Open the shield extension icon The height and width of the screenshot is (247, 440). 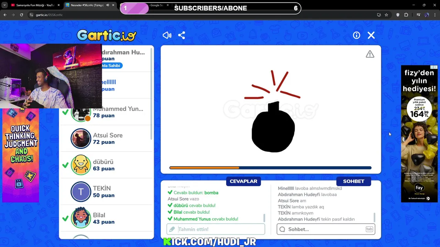398,15
